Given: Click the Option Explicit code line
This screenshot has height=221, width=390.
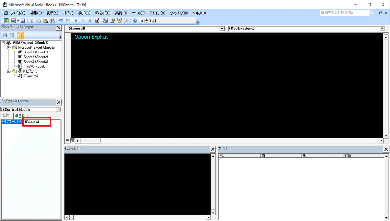Looking at the screenshot, I should point(91,37).
